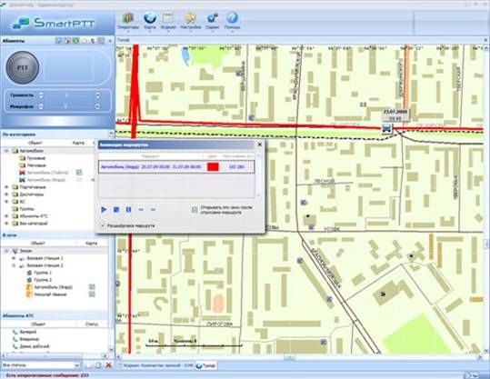The height and width of the screenshot is (379, 490).
Task: Toggle map checkbox in network tree's Автомобиль (Форд) row
Action: point(92,287)
